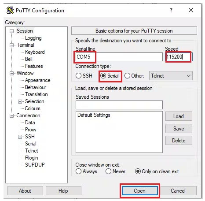Collapse the Window category node
The height and width of the screenshot is (201, 205).
pyautogui.click(x=11, y=73)
